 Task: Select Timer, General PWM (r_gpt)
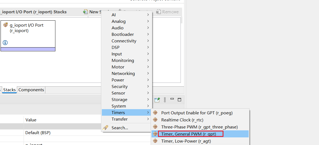[200, 134]
